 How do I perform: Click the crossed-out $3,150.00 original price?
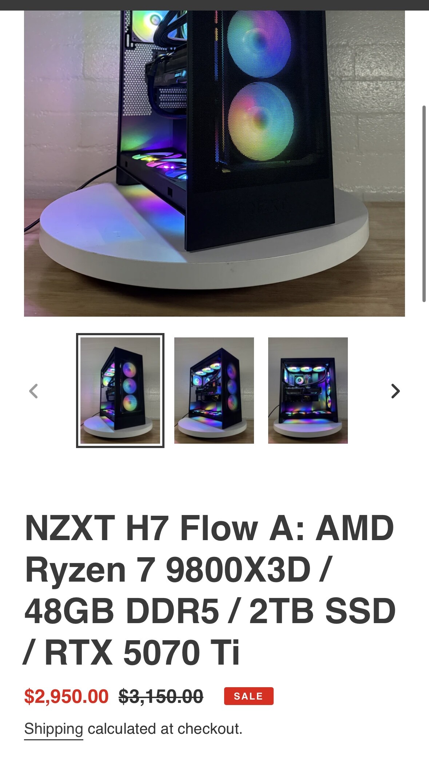click(x=161, y=696)
